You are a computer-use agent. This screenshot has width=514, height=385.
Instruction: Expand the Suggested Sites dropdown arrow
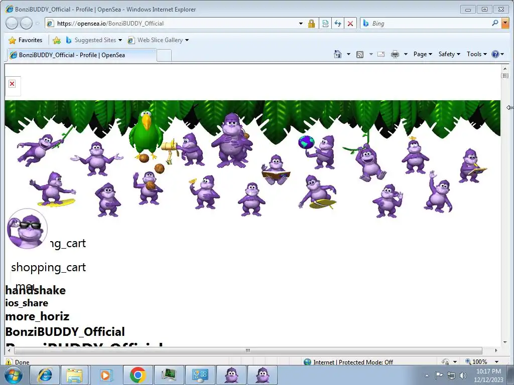tap(120, 40)
